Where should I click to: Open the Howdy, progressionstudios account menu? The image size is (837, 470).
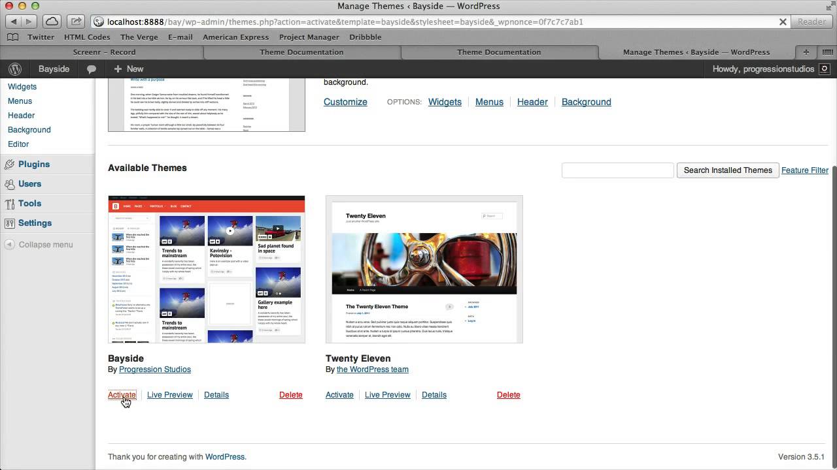pyautogui.click(x=771, y=69)
